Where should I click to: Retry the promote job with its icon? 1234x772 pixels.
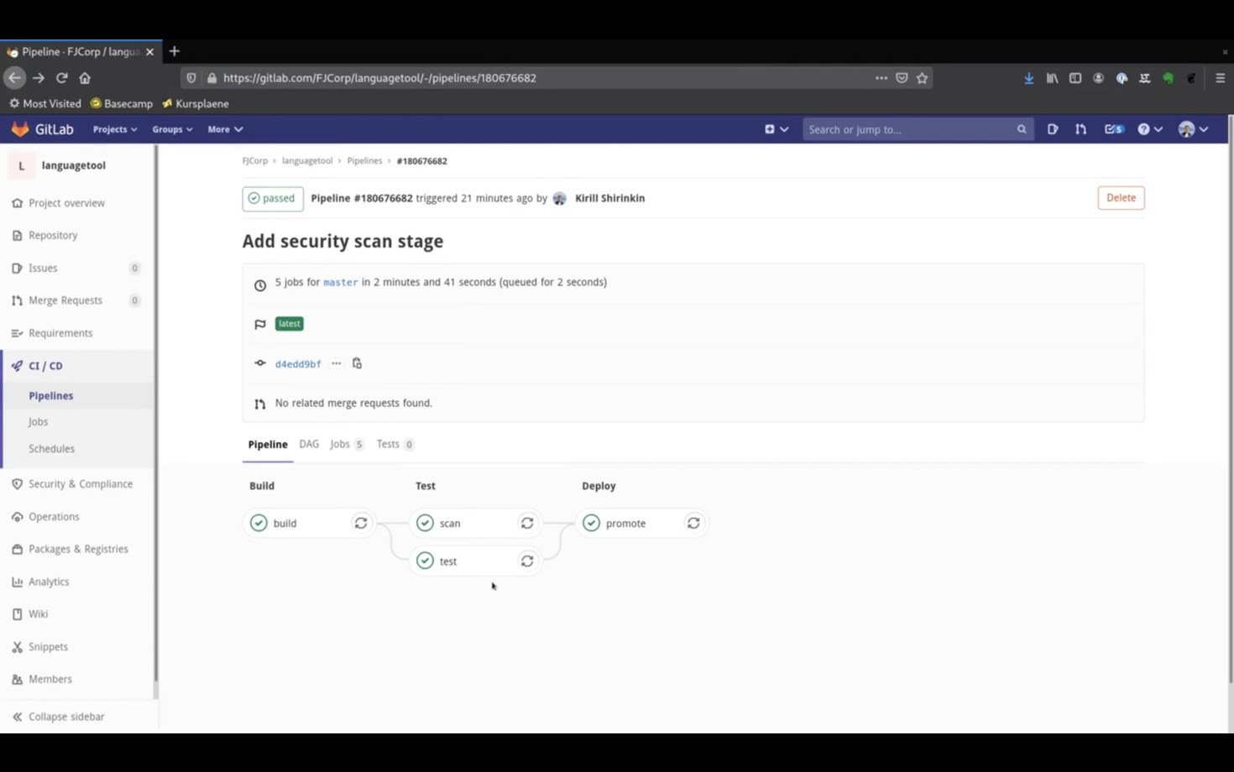[693, 523]
